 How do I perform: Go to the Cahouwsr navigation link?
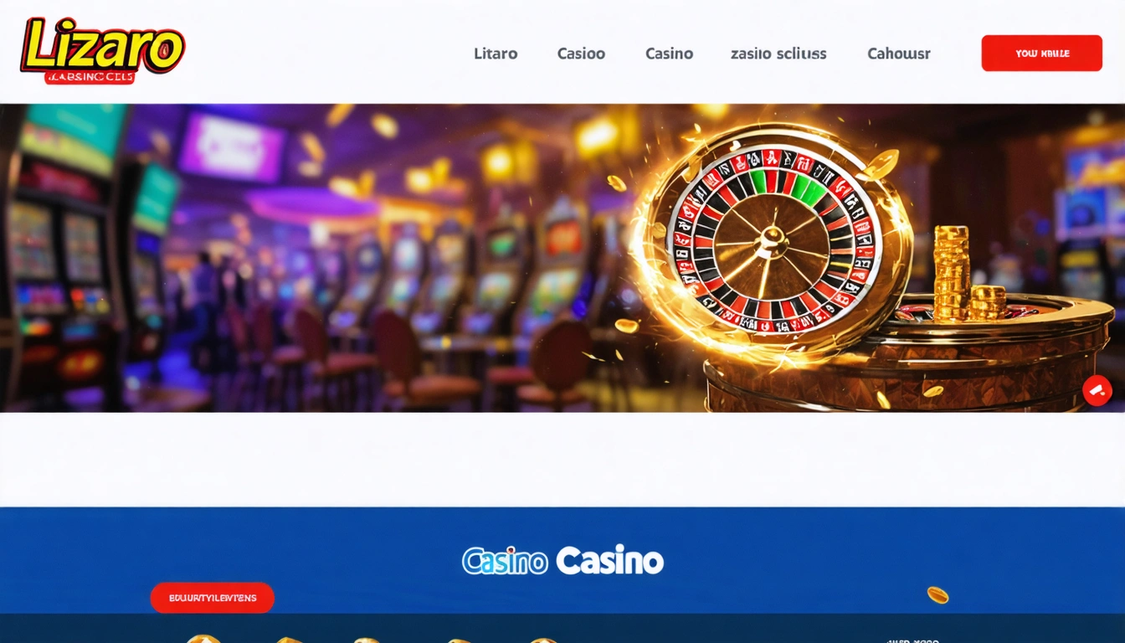click(899, 54)
